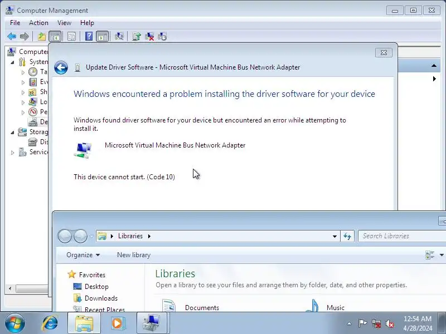The height and width of the screenshot is (334, 446).
Task: Collapse the Actions pane section arrow
Action: point(434,66)
